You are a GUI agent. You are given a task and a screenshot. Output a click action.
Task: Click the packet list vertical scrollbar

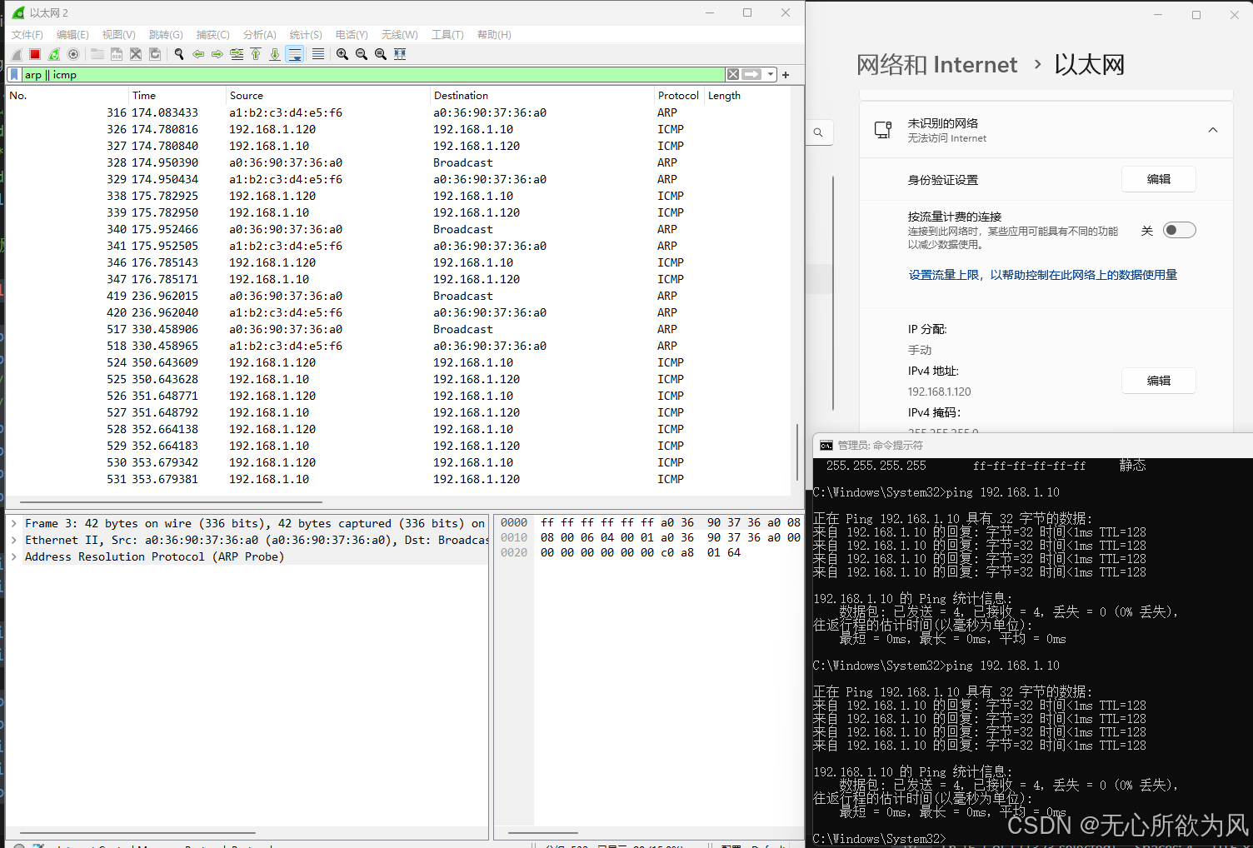coord(797,454)
